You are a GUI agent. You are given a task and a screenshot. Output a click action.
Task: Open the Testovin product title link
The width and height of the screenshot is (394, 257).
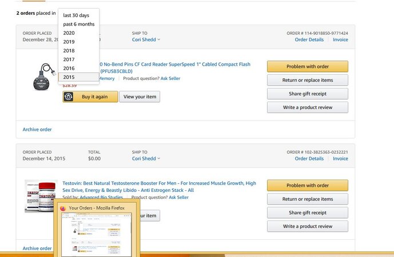point(159,187)
